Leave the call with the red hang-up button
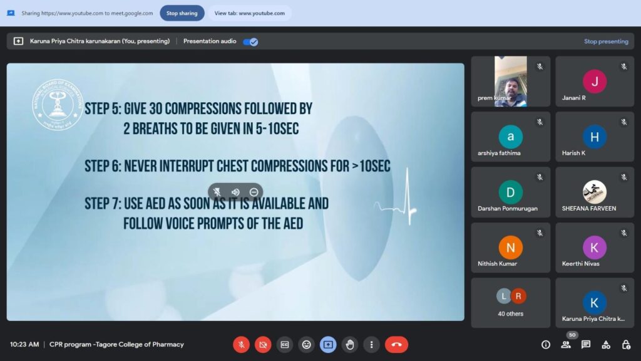The width and height of the screenshot is (641, 361). tap(396, 345)
